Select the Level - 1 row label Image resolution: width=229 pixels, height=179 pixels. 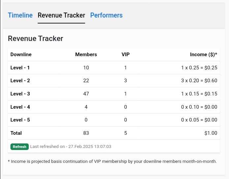(x=20, y=68)
